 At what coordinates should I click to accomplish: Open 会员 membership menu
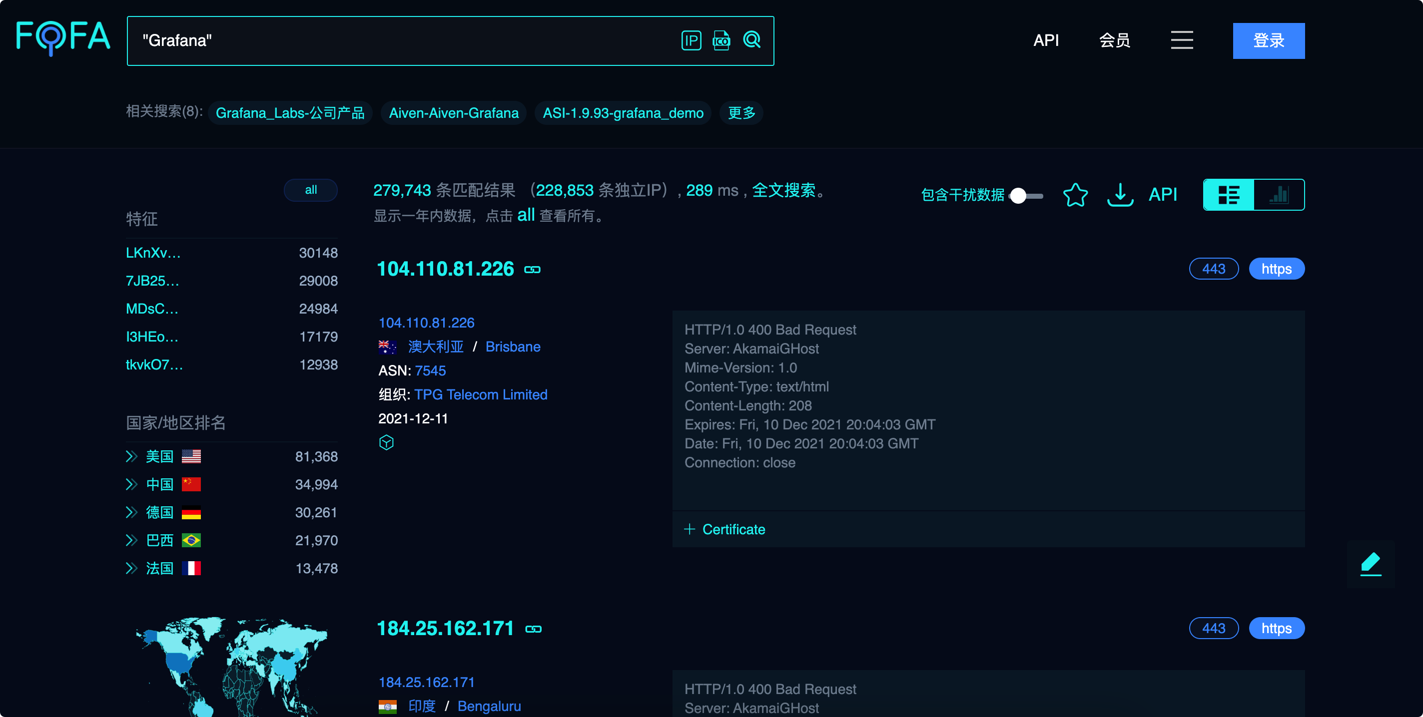click(1114, 40)
